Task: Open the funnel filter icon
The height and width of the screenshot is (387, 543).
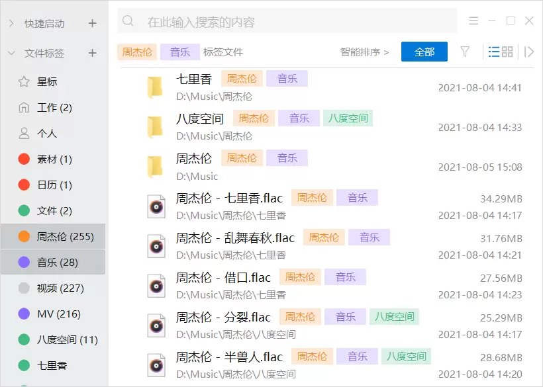Action: (465, 52)
